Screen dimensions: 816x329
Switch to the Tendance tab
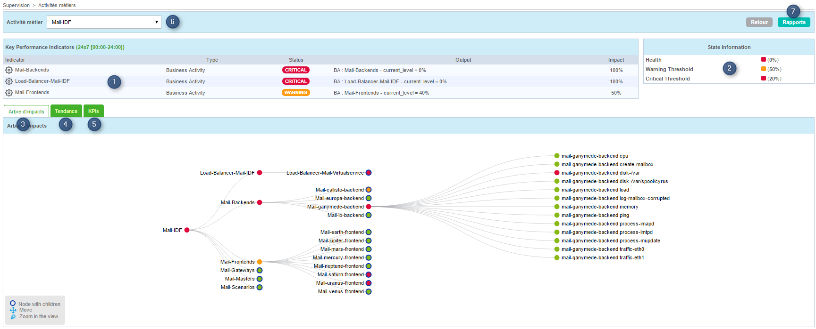(66, 111)
